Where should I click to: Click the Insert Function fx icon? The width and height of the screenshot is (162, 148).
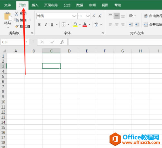pyautogui.click(x=62, y=42)
